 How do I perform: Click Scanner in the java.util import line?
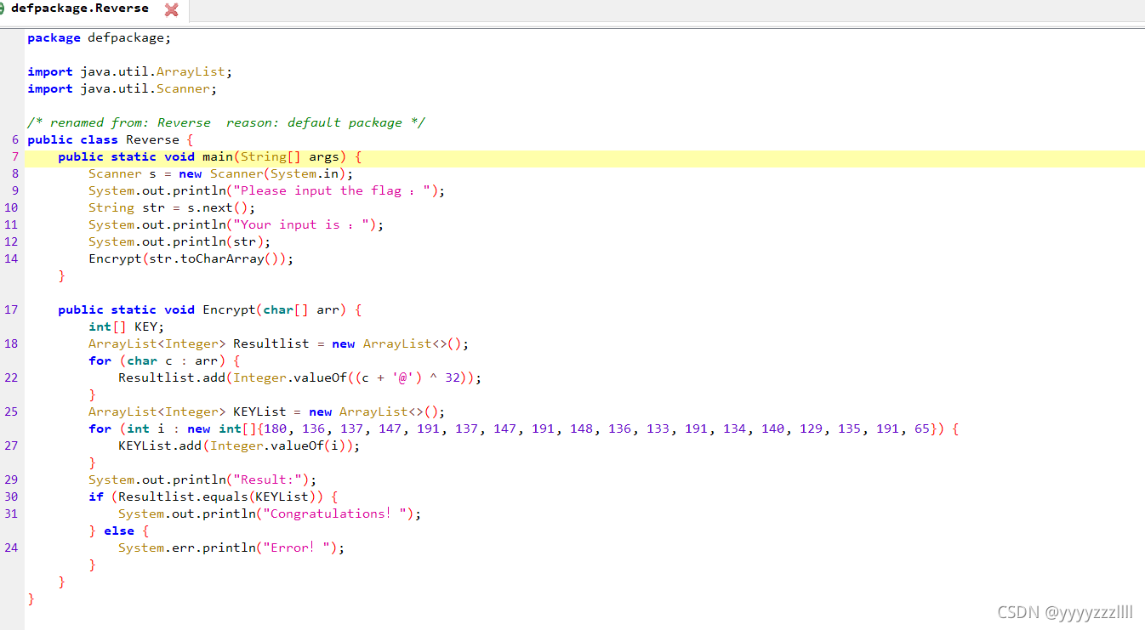(183, 88)
